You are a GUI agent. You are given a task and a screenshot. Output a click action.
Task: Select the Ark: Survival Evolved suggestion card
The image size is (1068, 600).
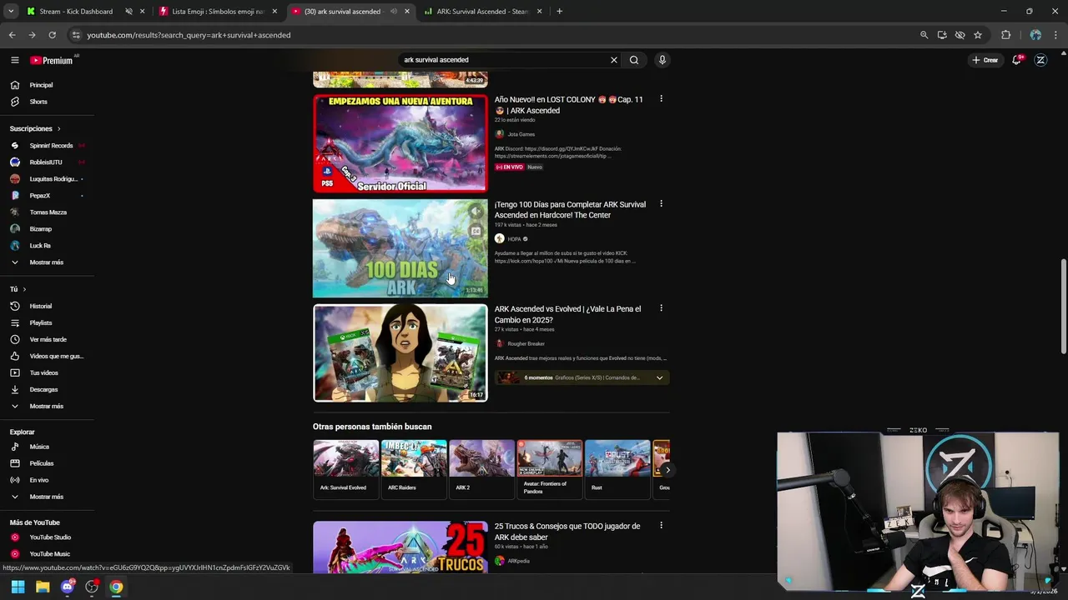tap(345, 468)
